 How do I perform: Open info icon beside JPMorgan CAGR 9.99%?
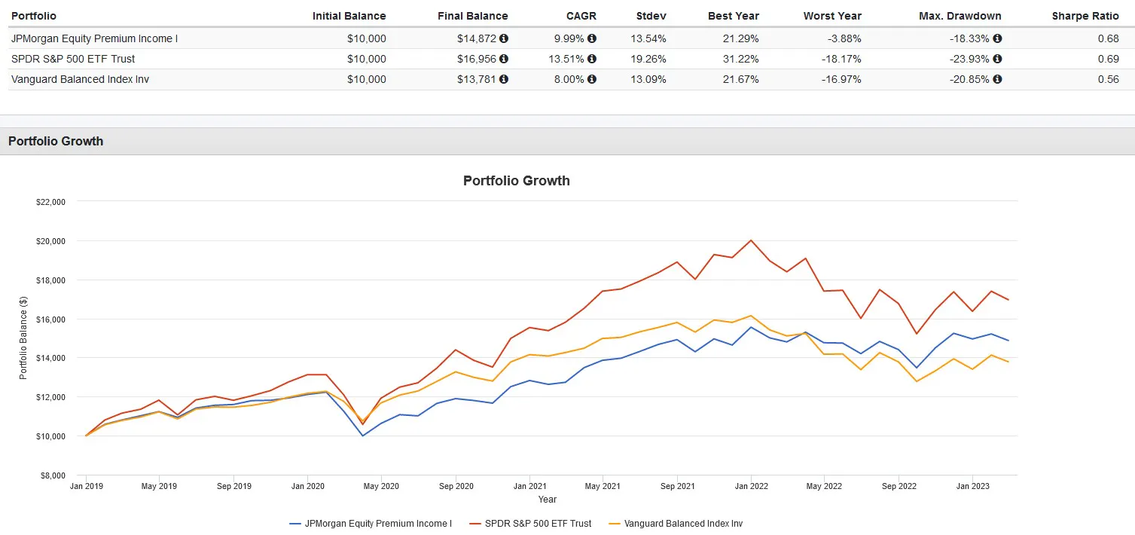(x=592, y=38)
